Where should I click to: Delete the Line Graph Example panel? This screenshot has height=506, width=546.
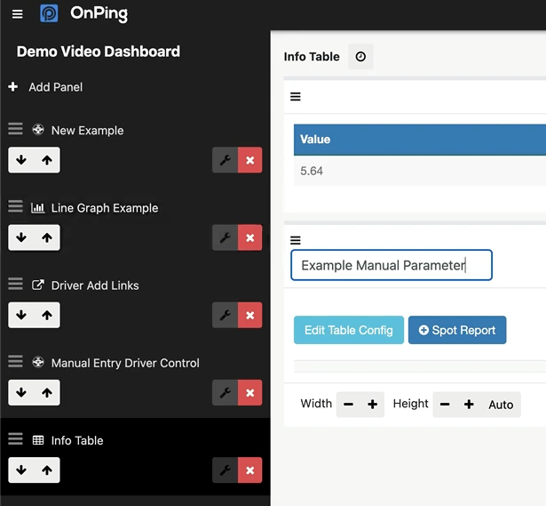[x=250, y=237]
